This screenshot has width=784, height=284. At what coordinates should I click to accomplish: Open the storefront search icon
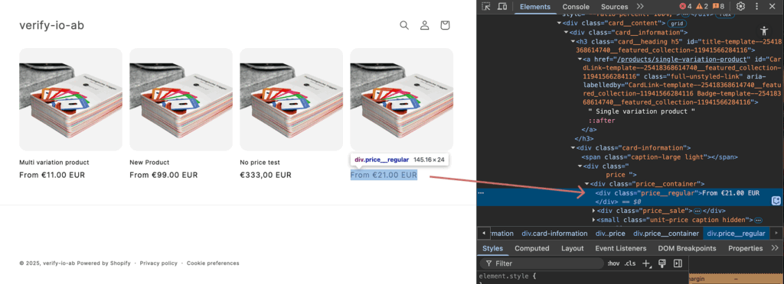tap(404, 25)
